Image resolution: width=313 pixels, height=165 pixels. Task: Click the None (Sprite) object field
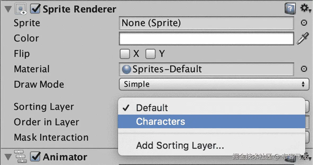207,23
